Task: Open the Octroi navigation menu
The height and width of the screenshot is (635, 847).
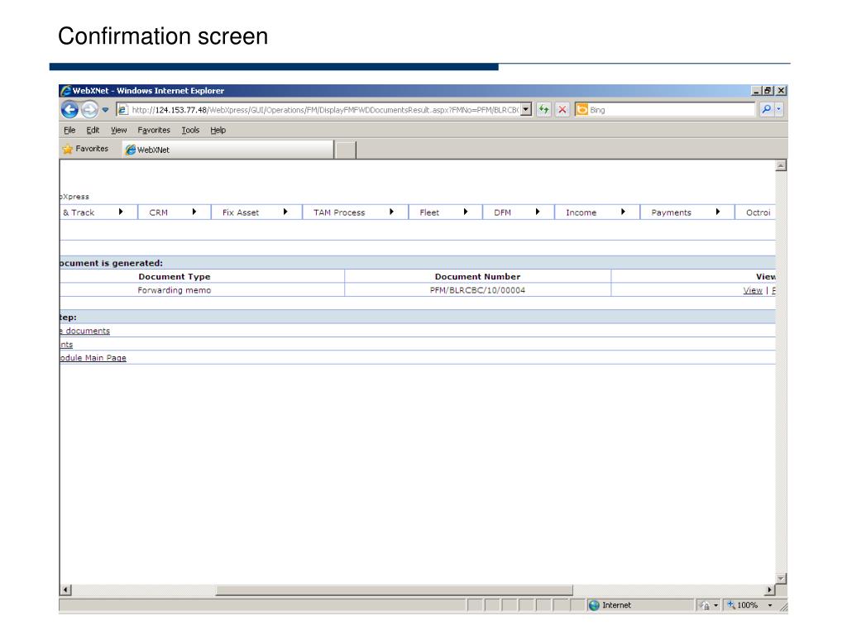Action: coord(758,212)
